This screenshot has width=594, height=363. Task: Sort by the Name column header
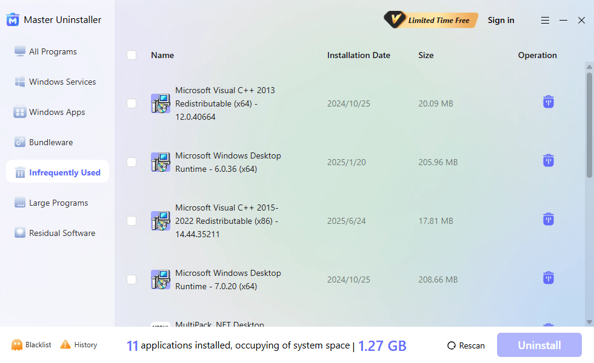click(162, 55)
